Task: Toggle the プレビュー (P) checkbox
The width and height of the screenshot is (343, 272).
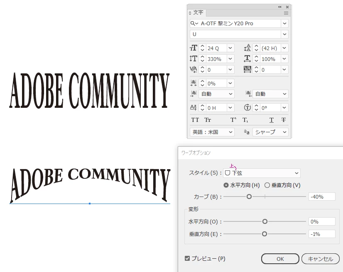Action: [187, 258]
